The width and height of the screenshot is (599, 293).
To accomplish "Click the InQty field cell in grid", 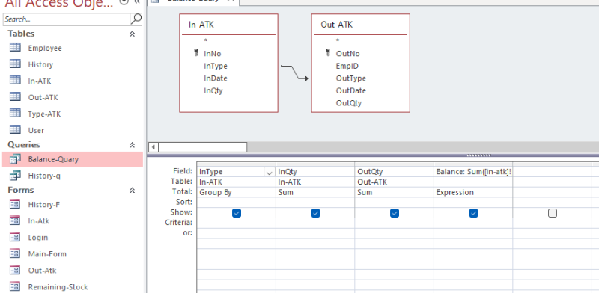I will pyautogui.click(x=315, y=172).
